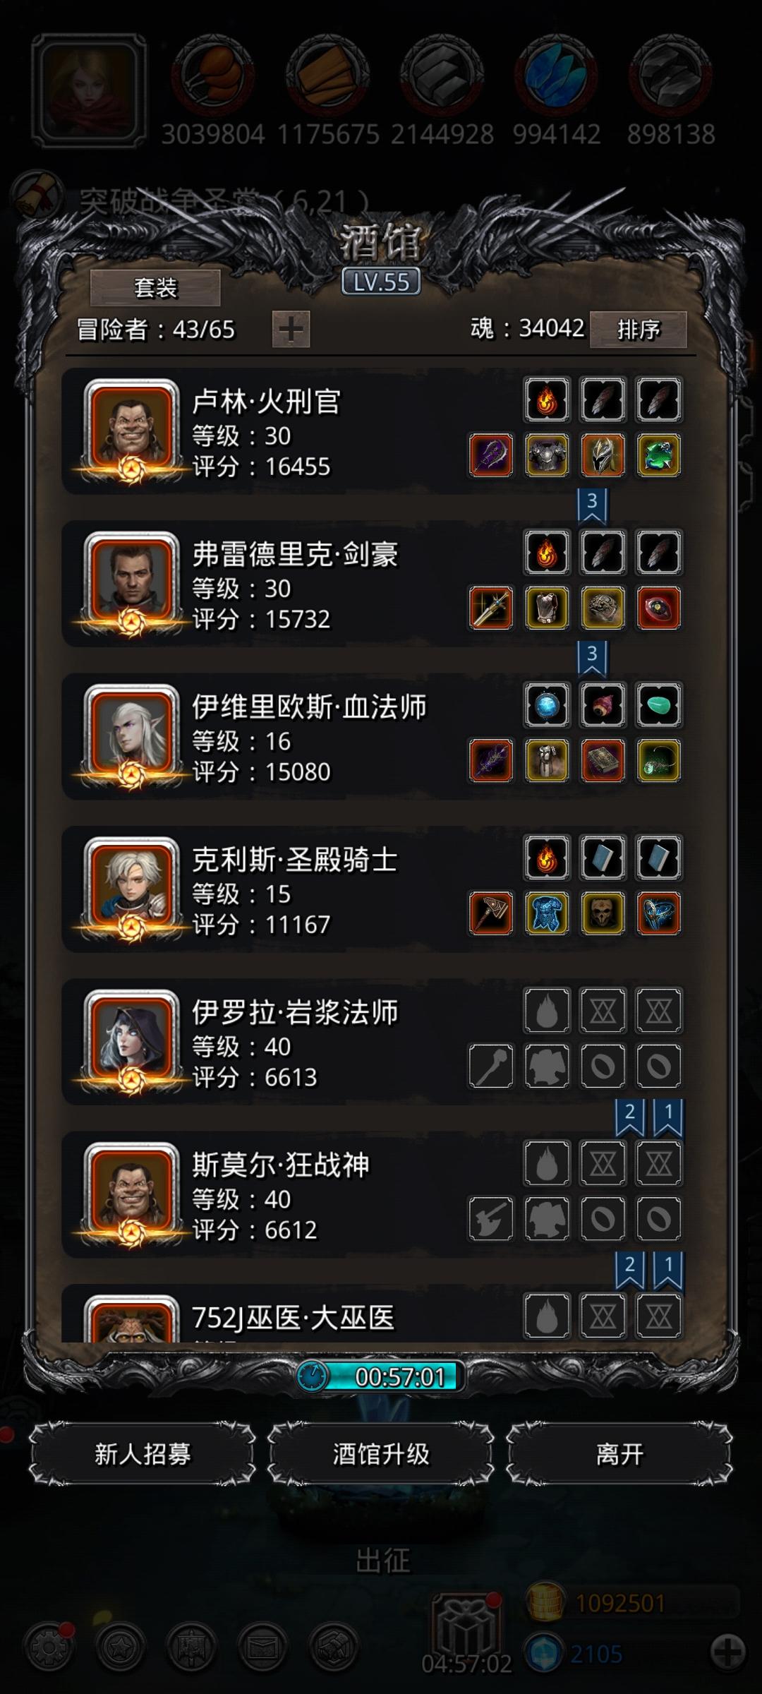Image resolution: width=762 pixels, height=1694 pixels.
Task: Tap the fire skill icon of 克利斯·圣殿骑士
Action: point(547,858)
